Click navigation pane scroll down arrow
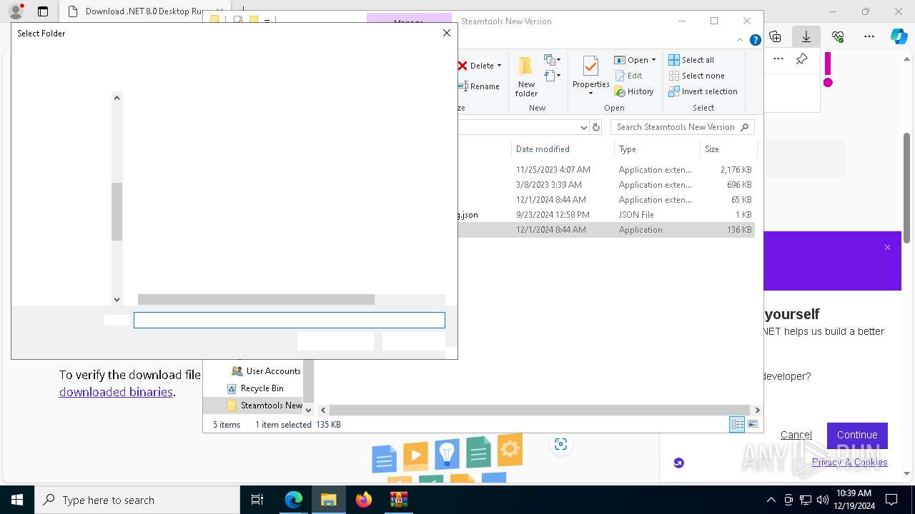 [x=309, y=410]
